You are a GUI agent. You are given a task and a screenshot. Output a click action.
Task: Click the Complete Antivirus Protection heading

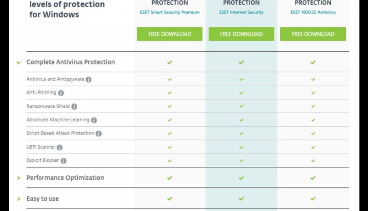(71, 62)
